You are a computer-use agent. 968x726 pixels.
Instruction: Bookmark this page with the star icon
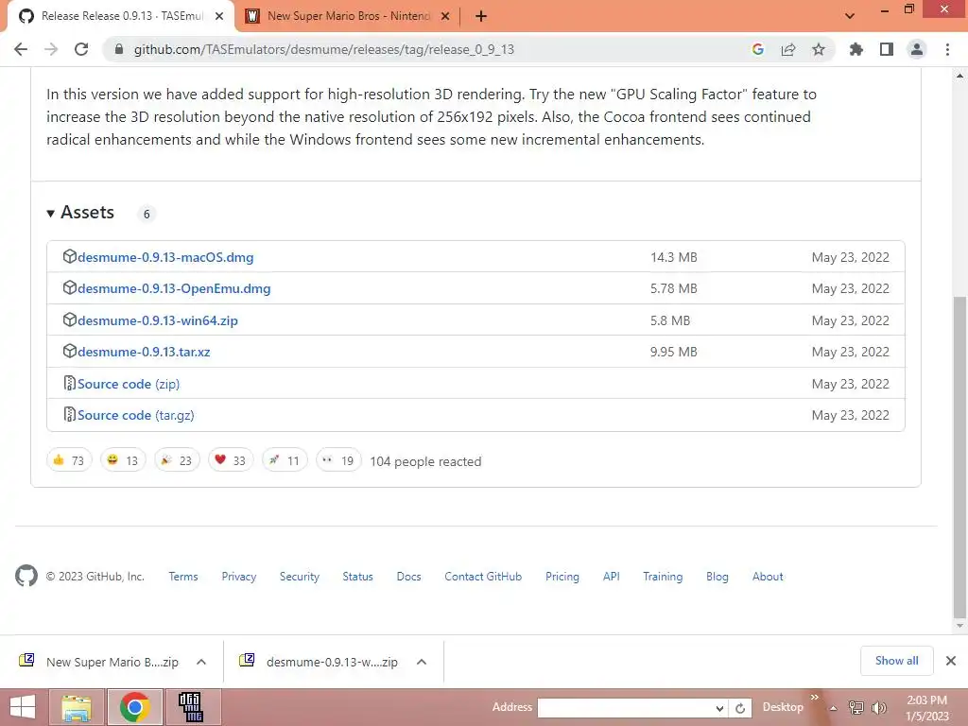click(x=819, y=49)
